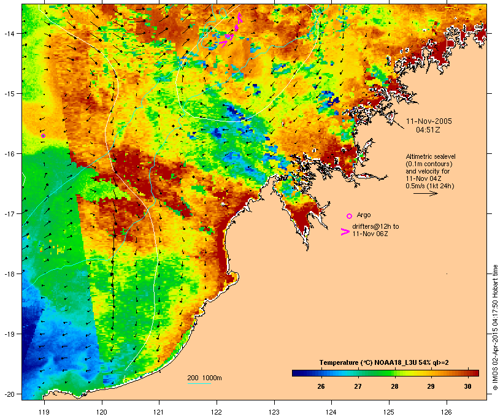Click the text 'and velocity for'
The width and height of the screenshot is (503, 417).
click(428, 171)
